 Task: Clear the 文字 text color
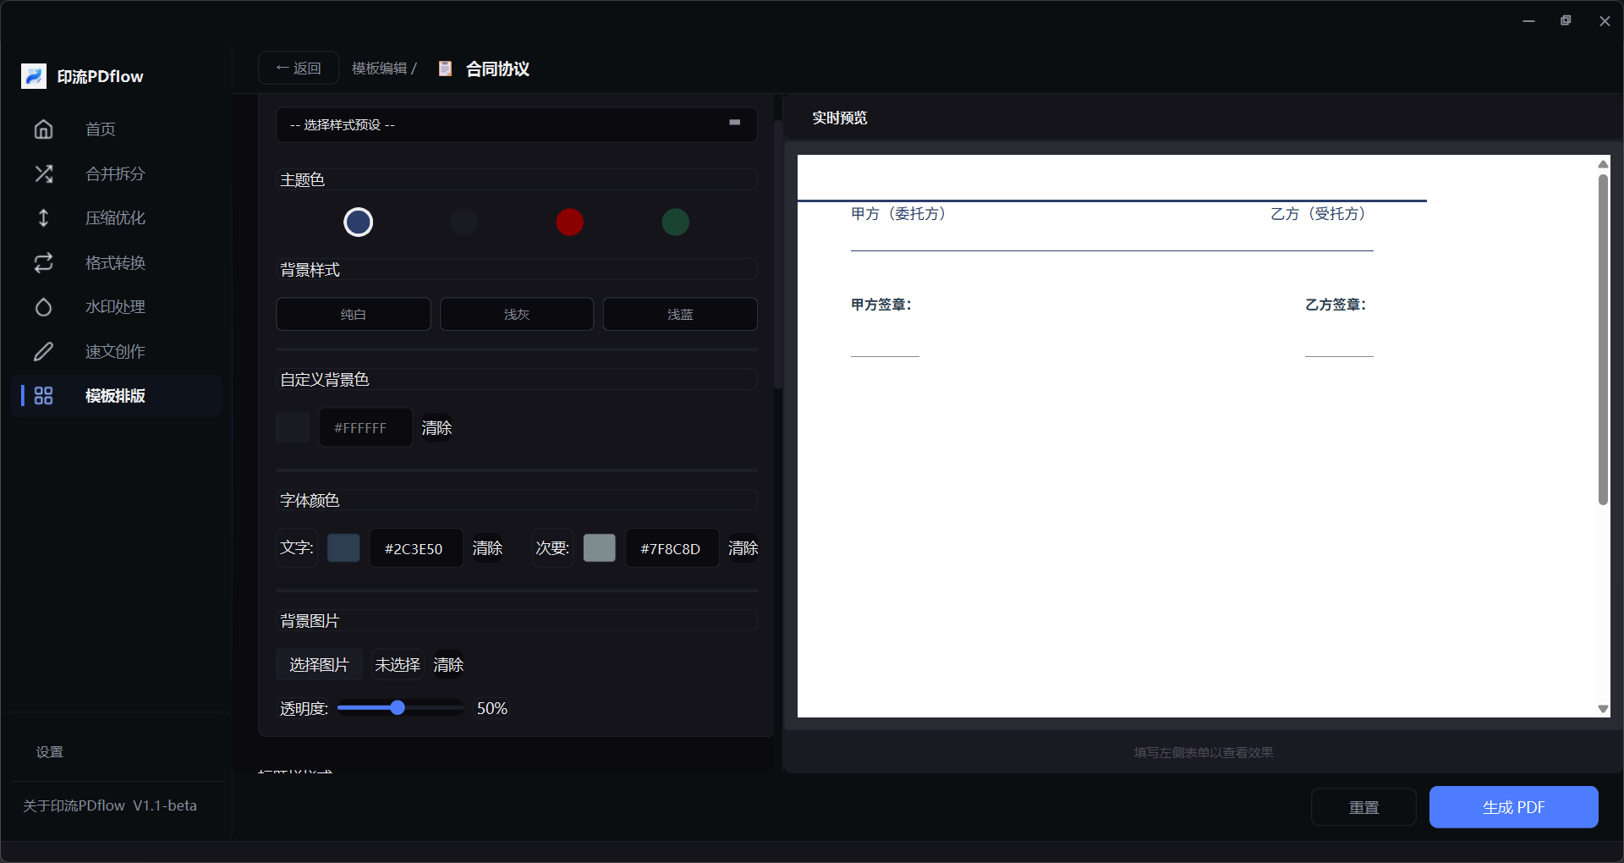tap(487, 548)
